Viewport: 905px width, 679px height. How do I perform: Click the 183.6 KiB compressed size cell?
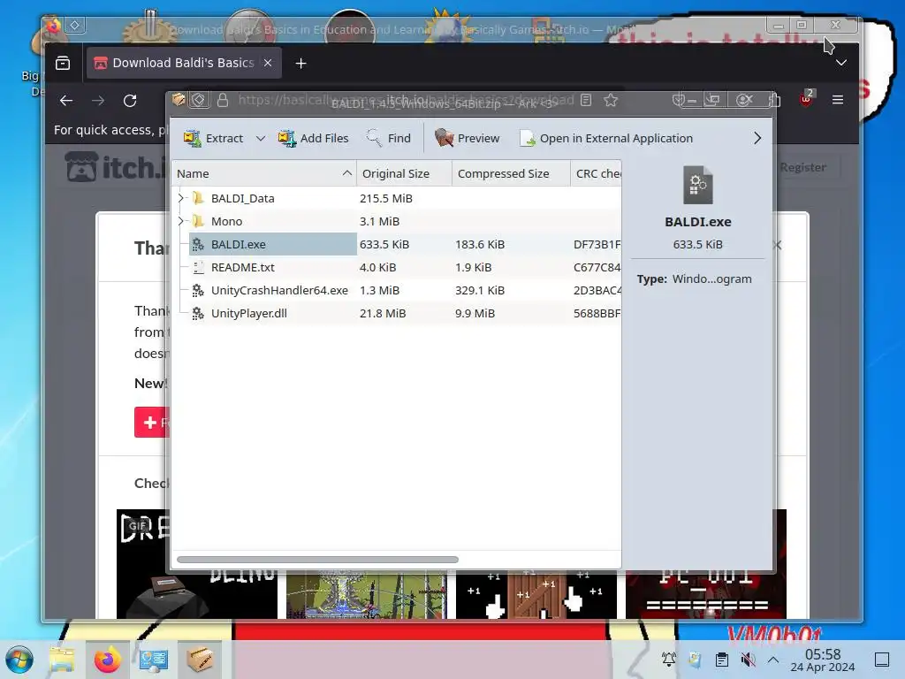[480, 244]
